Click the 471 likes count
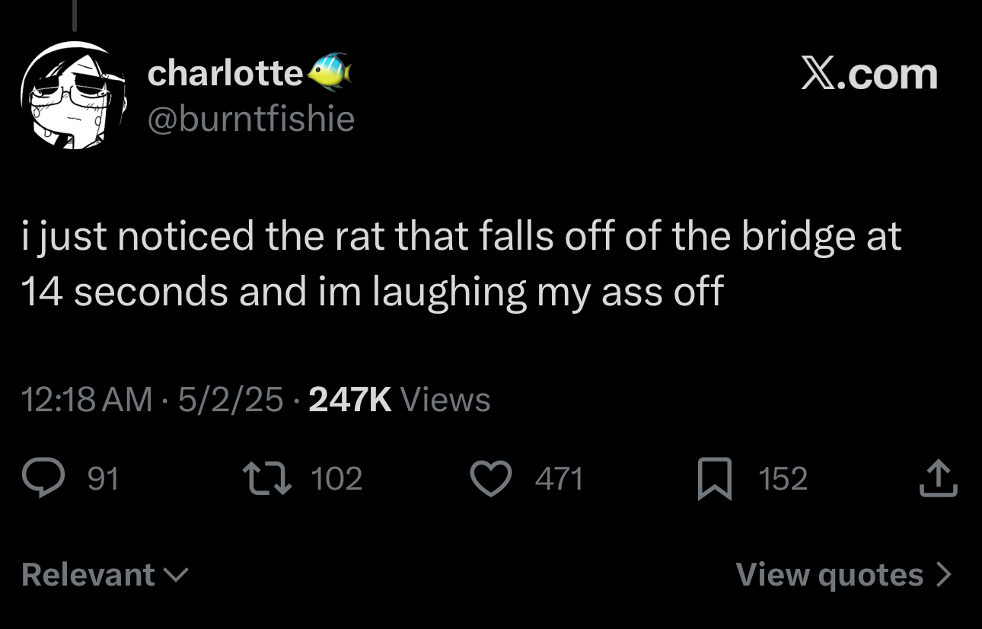The width and height of the screenshot is (982, 629). click(560, 479)
